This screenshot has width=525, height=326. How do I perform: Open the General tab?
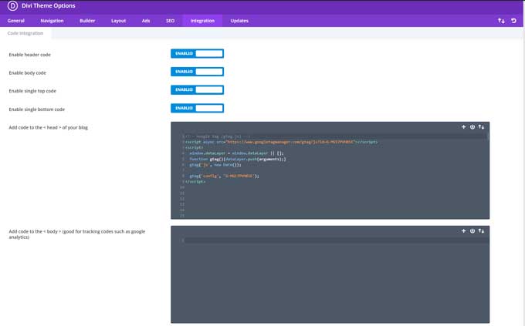16,21
